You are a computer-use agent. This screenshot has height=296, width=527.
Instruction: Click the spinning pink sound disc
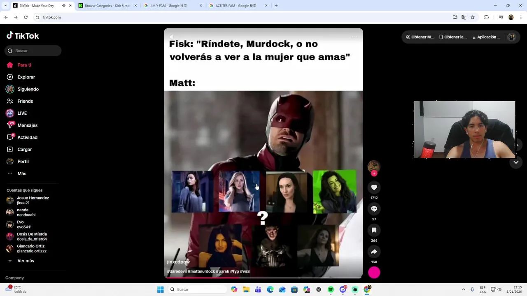[x=374, y=273]
